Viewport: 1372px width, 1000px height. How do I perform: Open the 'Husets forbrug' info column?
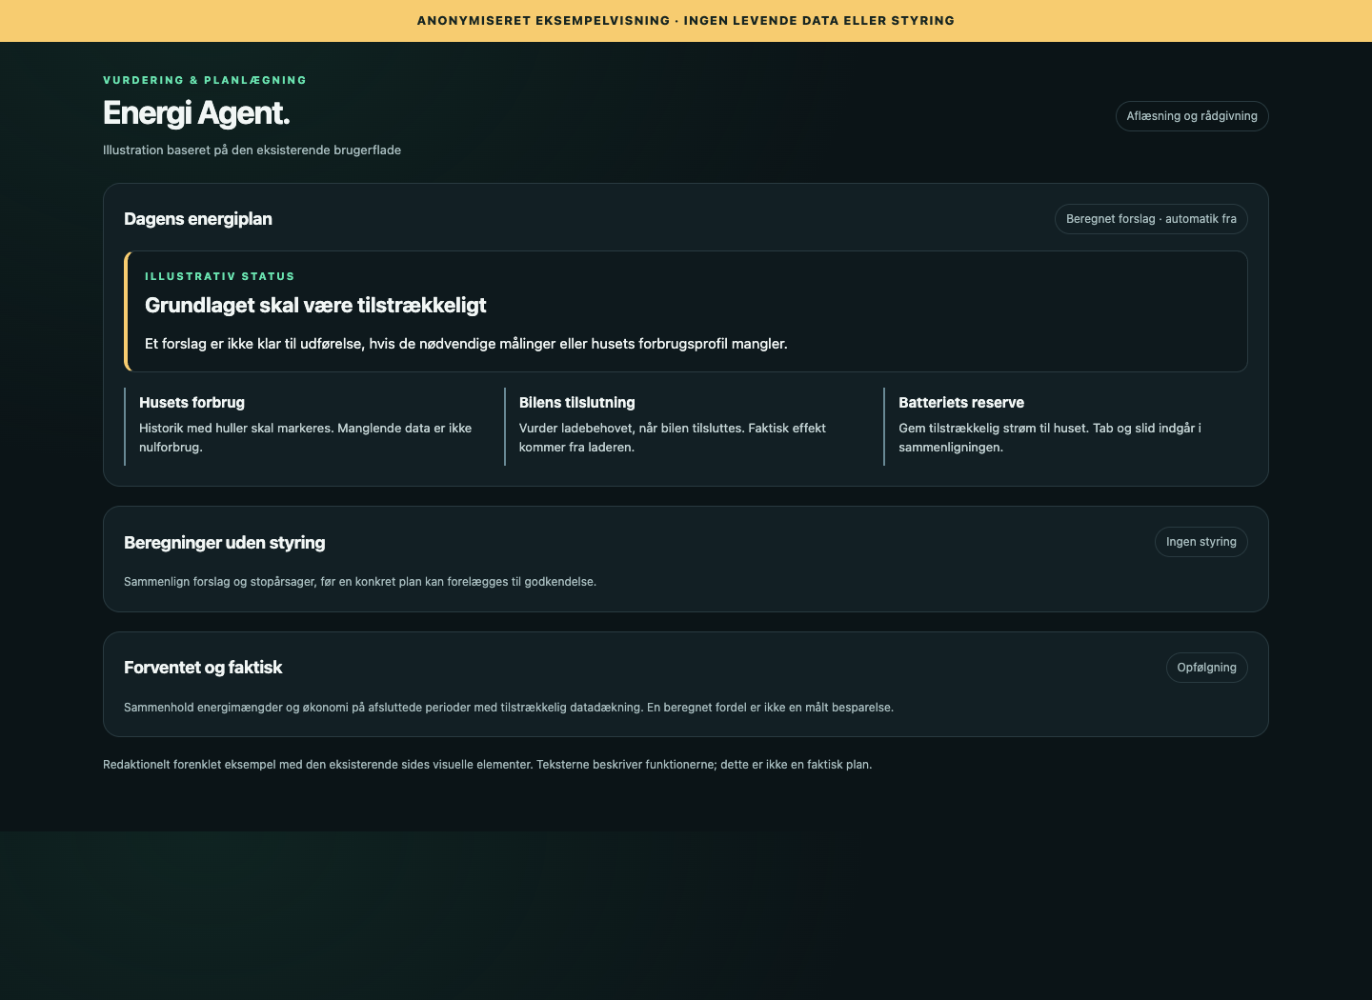pyautogui.click(x=307, y=427)
